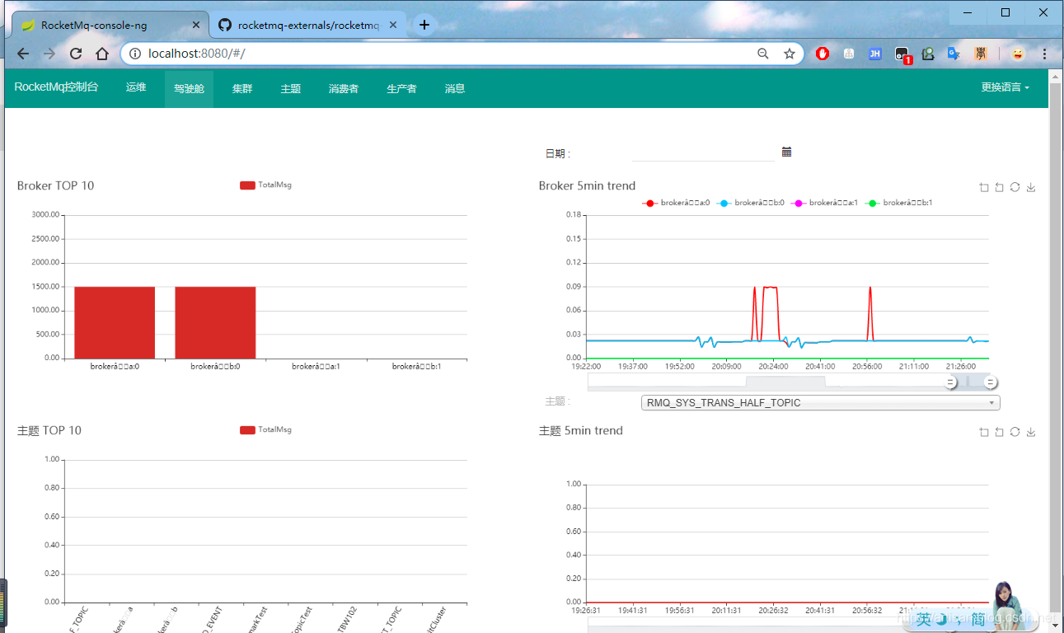Click the zoom magnifier icon in address bar

(x=763, y=54)
